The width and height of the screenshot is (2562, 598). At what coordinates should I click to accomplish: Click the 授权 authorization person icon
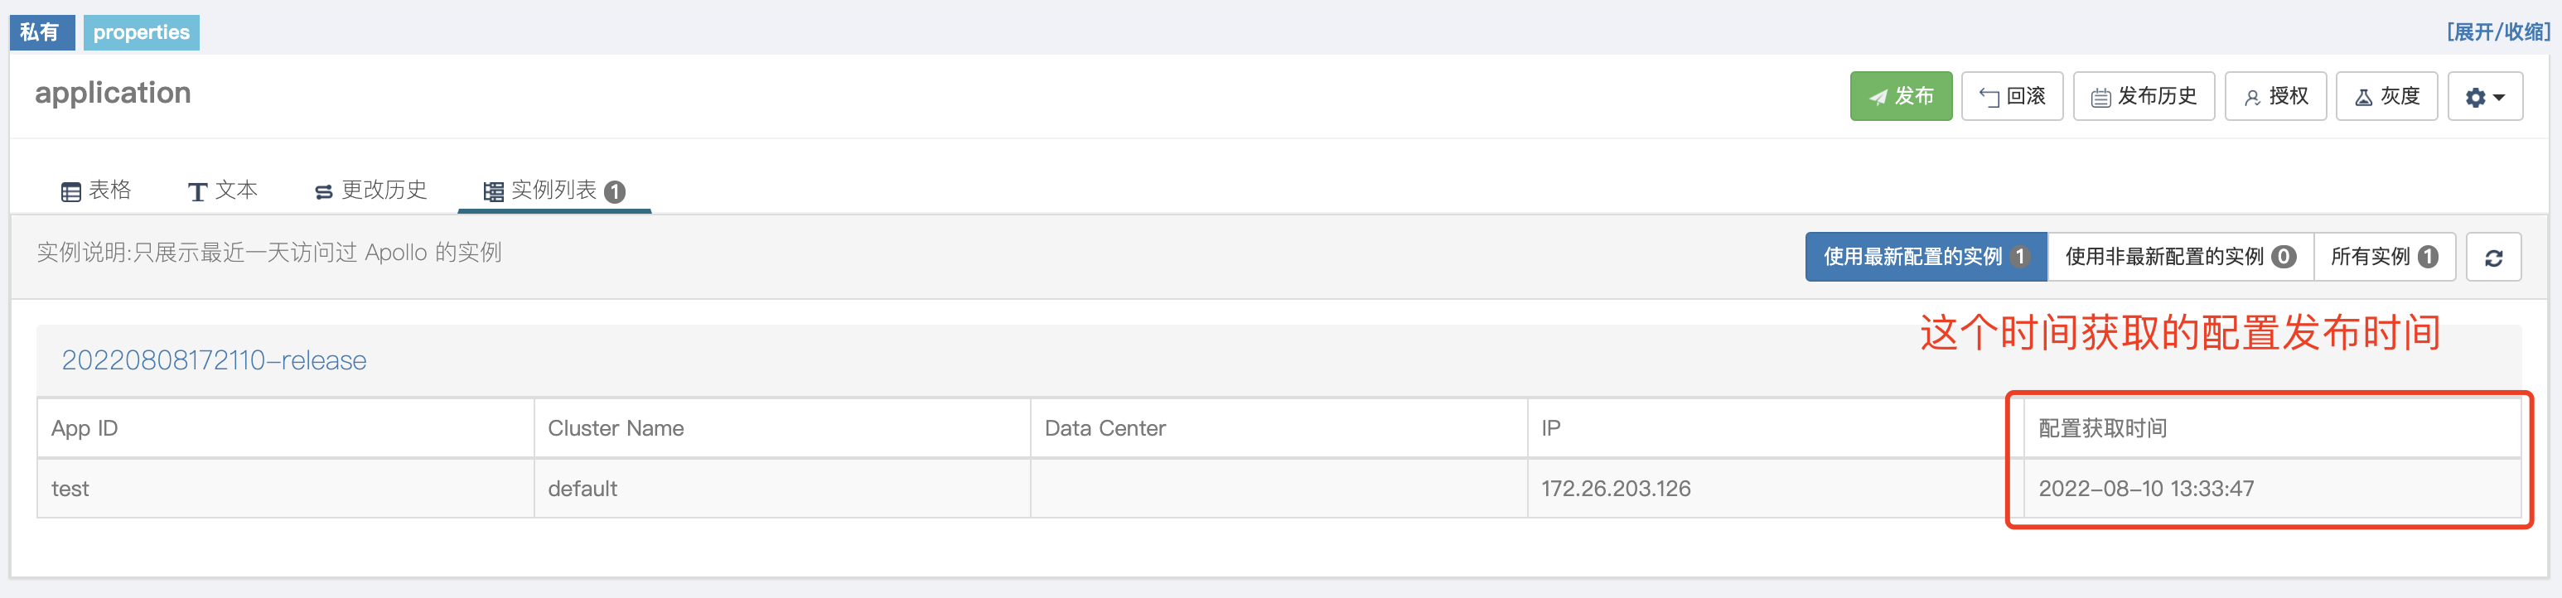(2254, 96)
